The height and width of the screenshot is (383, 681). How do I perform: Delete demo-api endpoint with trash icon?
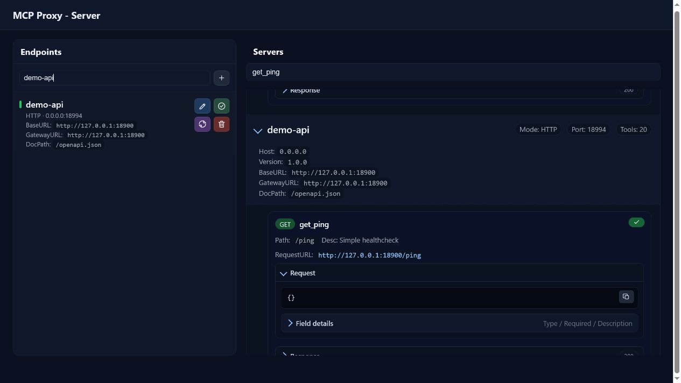(x=221, y=124)
